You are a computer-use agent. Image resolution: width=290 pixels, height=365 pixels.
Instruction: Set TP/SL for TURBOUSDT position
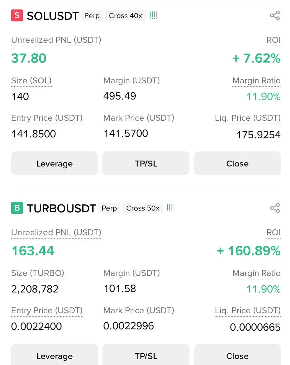[146, 355]
